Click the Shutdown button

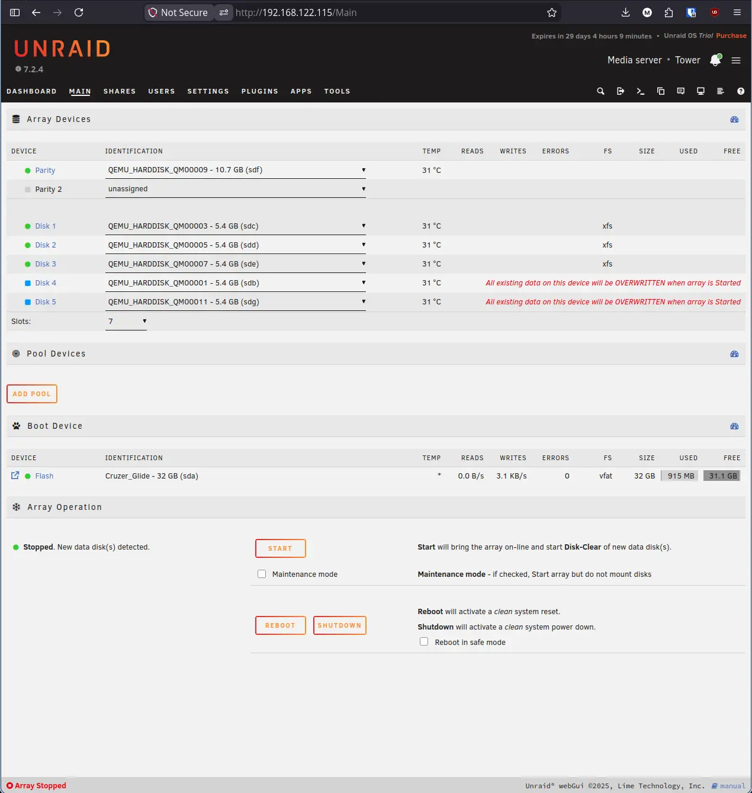pos(340,625)
